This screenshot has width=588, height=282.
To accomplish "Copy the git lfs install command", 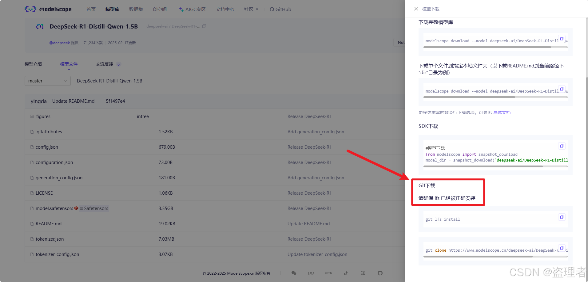I will (x=562, y=217).
